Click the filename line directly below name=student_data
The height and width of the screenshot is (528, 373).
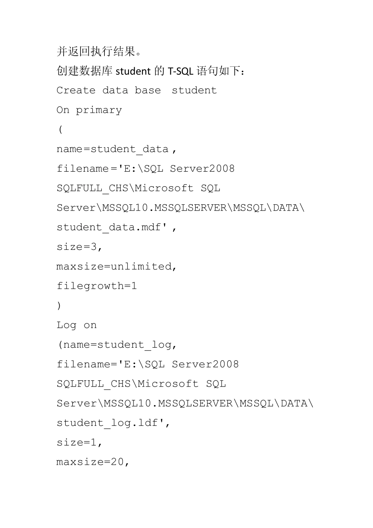coord(146,169)
